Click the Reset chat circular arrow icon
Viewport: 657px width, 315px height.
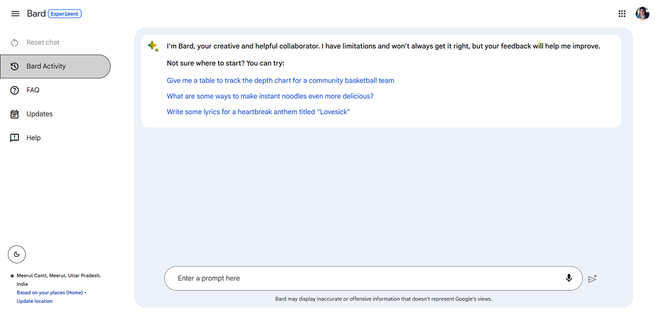click(15, 42)
